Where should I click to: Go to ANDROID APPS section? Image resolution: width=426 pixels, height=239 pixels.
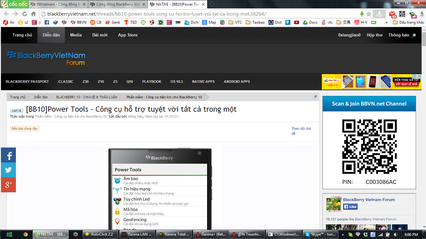[237, 82]
